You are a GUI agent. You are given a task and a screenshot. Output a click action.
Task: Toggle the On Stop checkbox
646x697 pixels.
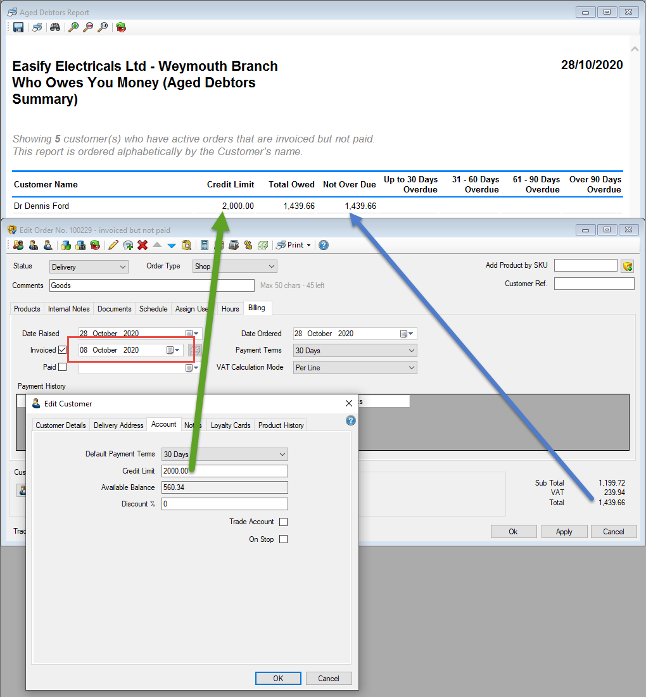283,539
